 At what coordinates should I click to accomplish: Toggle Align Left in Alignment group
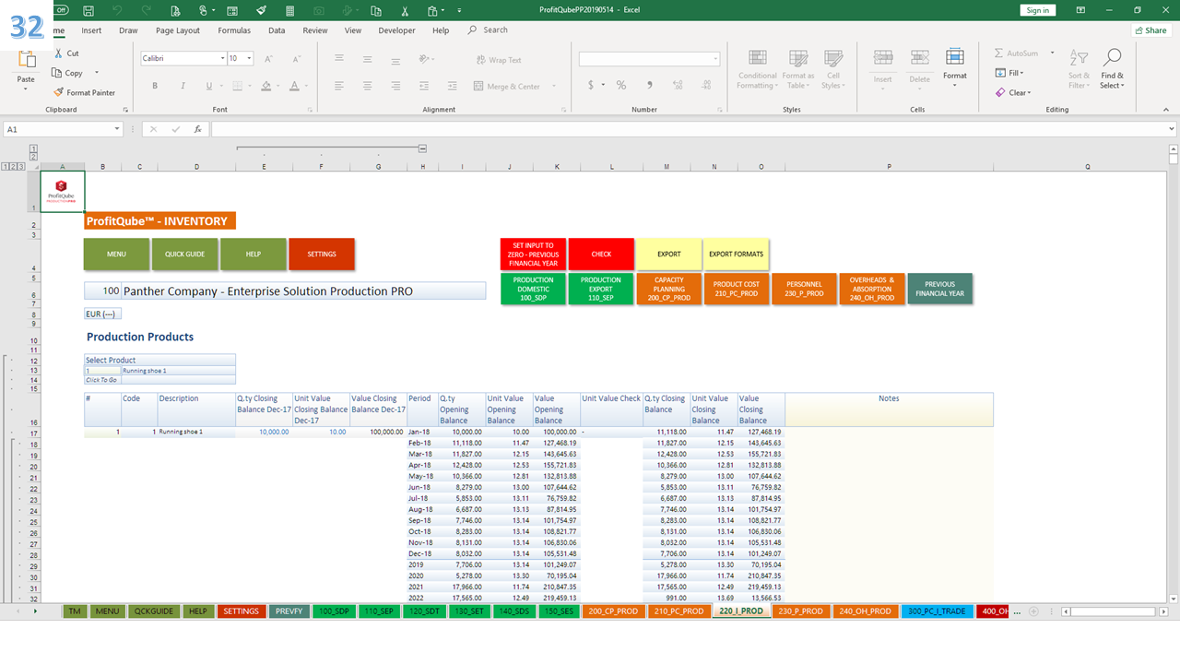[x=340, y=86]
